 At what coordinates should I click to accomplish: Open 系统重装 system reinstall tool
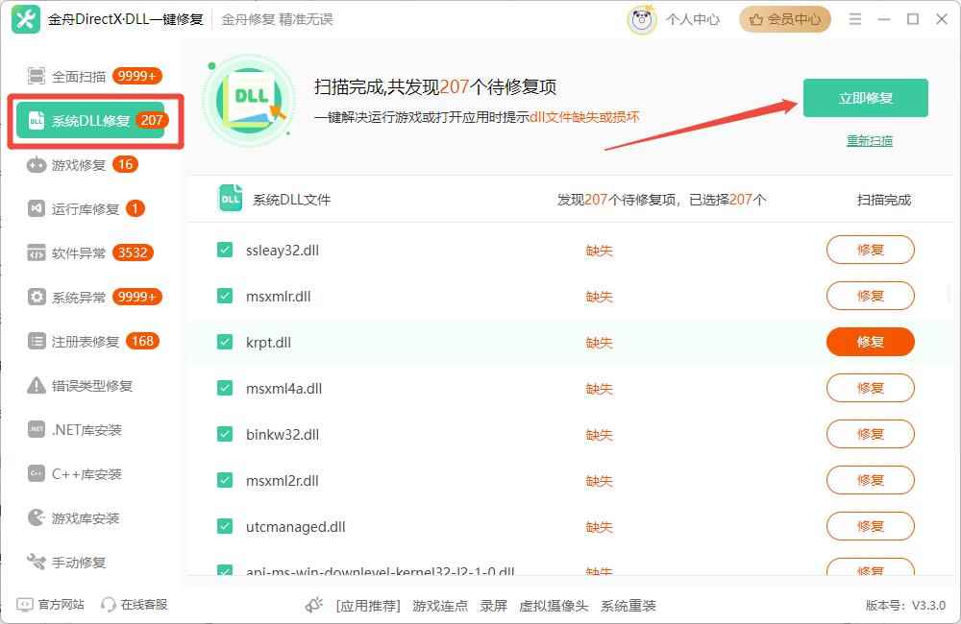click(631, 605)
